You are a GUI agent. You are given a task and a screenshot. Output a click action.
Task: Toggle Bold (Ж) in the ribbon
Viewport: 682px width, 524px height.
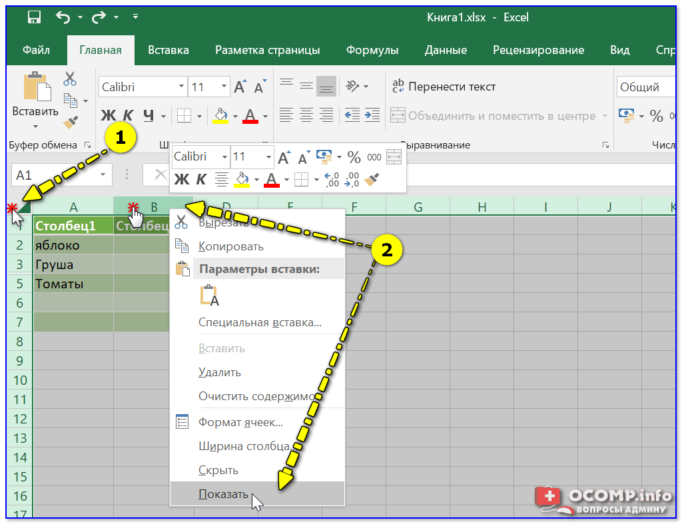(x=108, y=116)
